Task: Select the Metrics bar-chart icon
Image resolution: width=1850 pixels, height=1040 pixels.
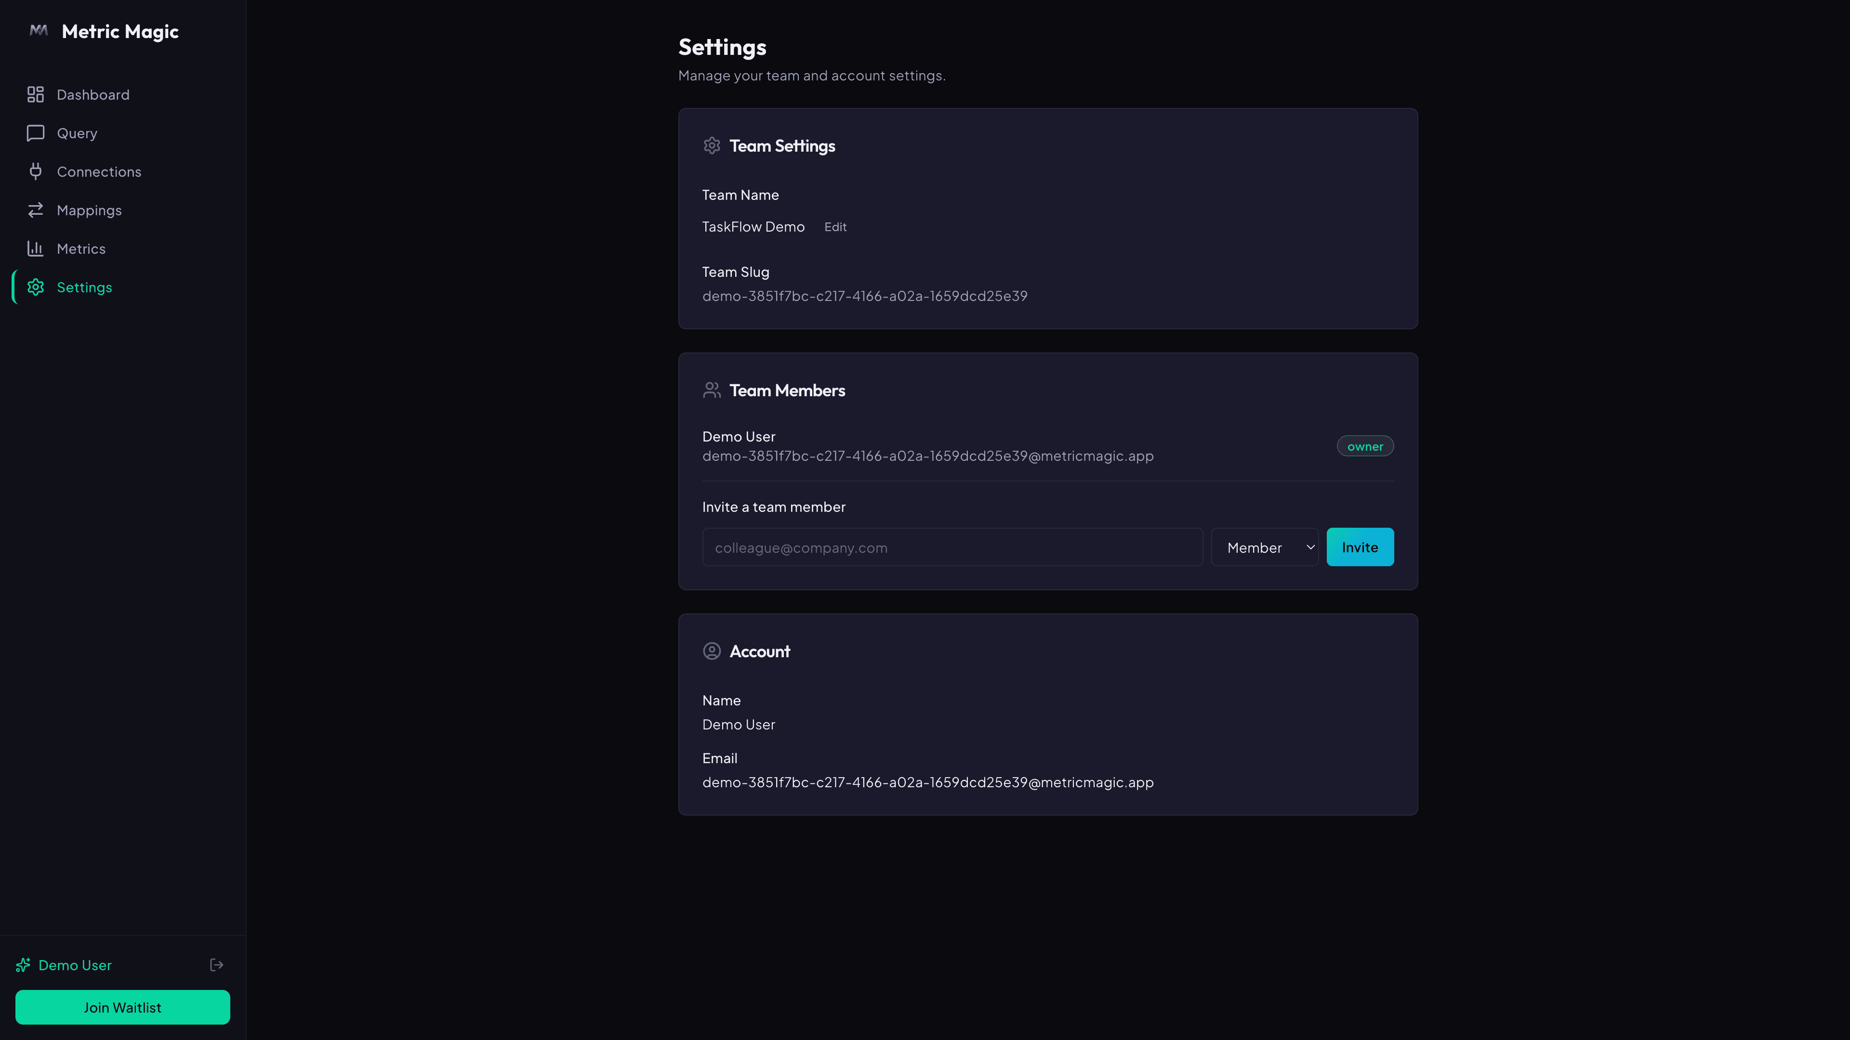Action: pyautogui.click(x=36, y=248)
